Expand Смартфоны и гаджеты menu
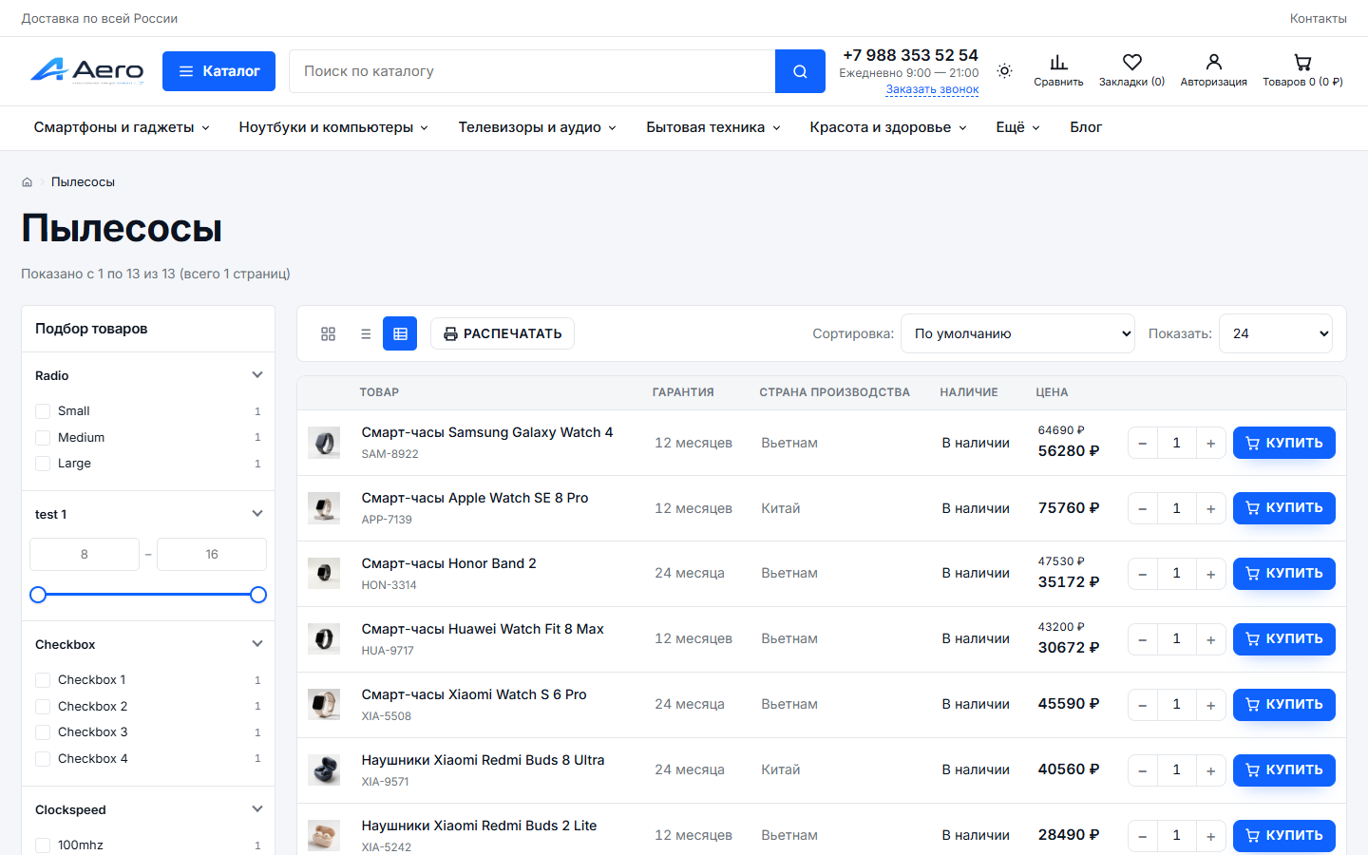This screenshot has height=855, width=1368. pos(122,127)
